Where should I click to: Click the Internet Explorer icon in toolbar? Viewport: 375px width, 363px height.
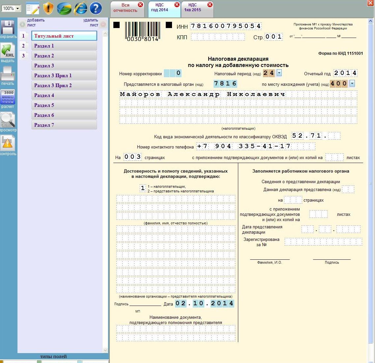click(80, 8)
